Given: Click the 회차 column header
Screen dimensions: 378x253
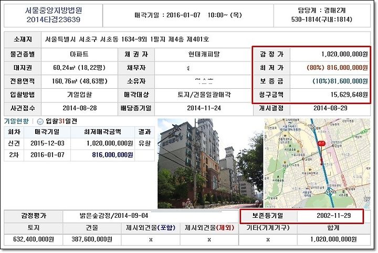Looking at the screenshot, I should [x=14, y=132].
